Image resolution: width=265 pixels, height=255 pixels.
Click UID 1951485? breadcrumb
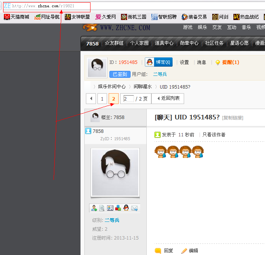[175, 87]
